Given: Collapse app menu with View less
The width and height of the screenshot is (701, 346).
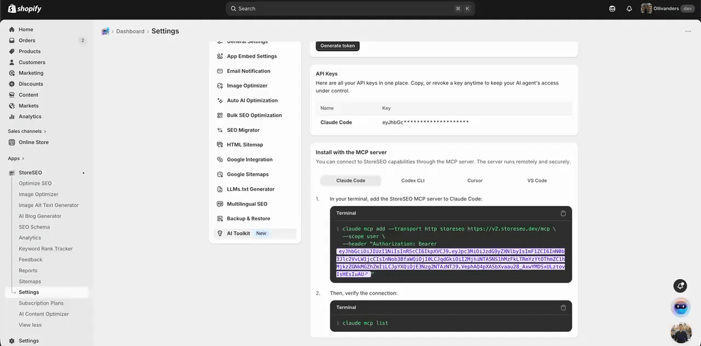Looking at the screenshot, I should (30, 325).
